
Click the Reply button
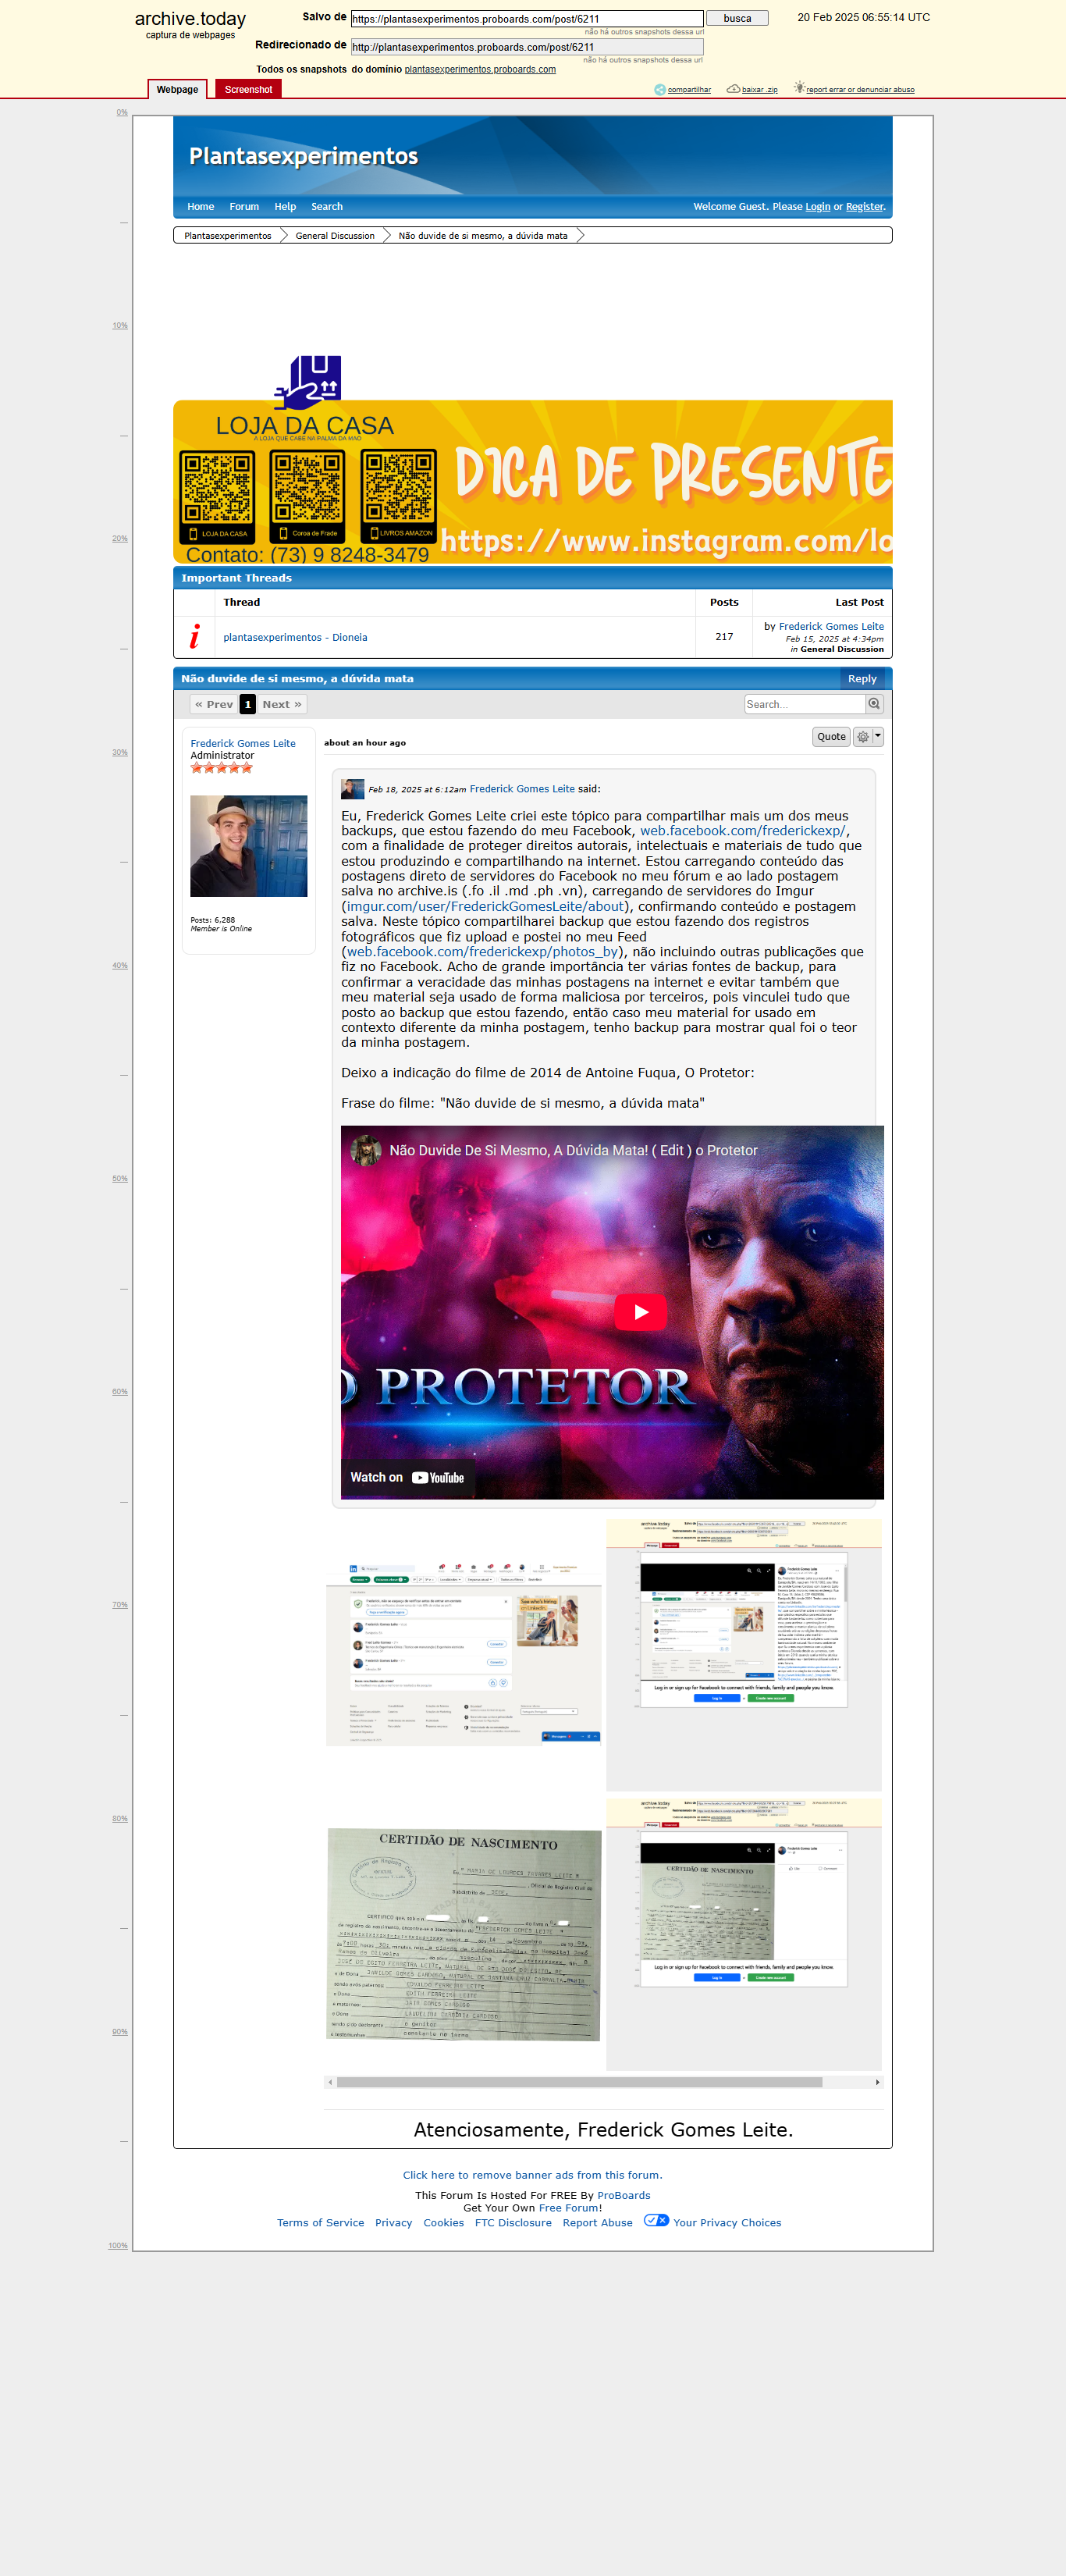[862, 679]
